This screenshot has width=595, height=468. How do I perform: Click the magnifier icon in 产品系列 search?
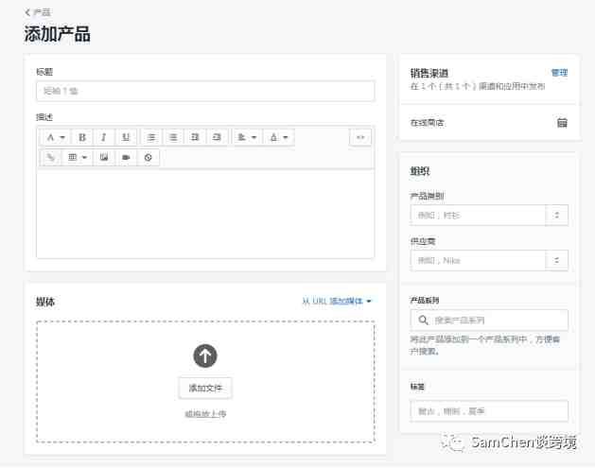click(423, 321)
